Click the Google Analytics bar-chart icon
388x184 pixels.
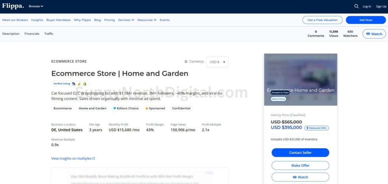point(79,84)
